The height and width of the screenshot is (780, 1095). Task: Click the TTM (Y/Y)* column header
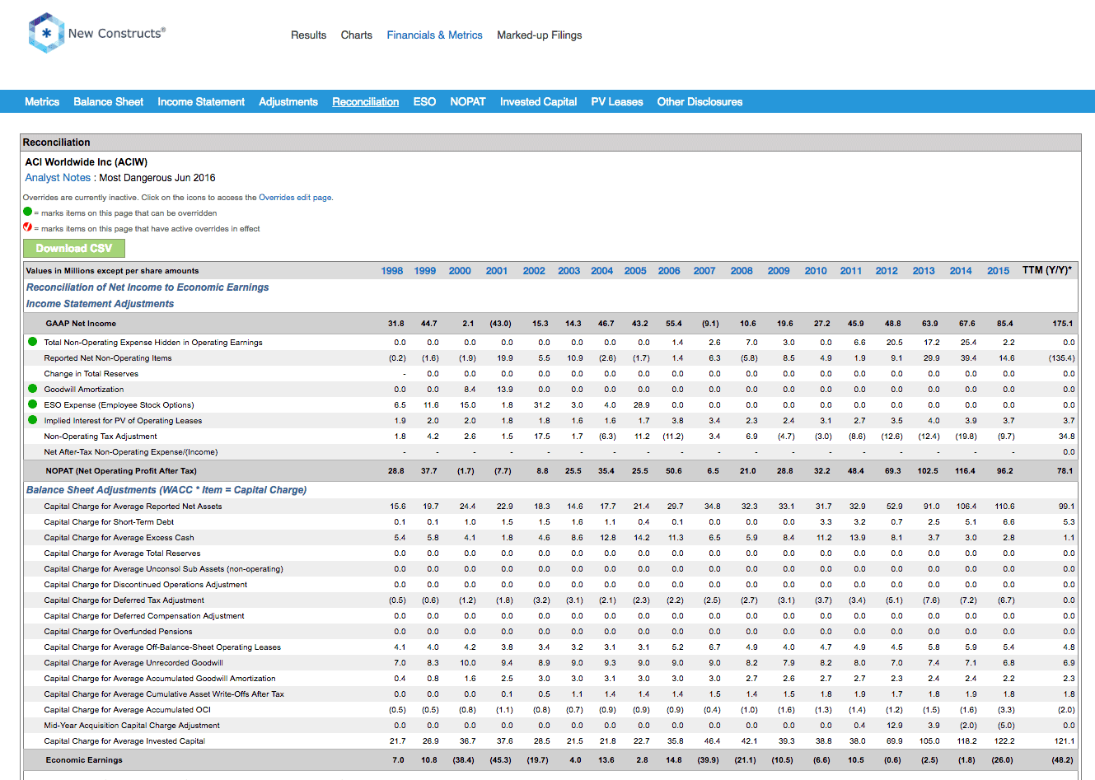(1047, 270)
